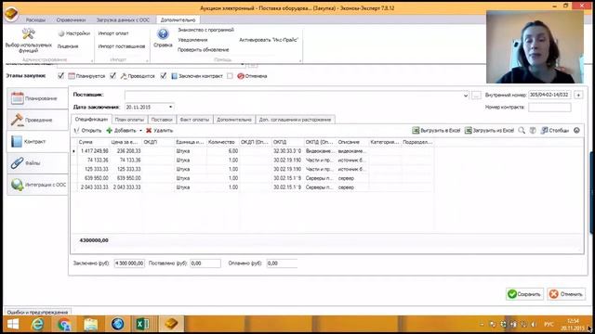This screenshot has height=334, width=595.
Task: Click into the Номер контракта field
Action: pos(549,108)
